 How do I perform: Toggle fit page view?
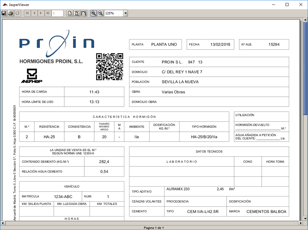pos(77,13)
